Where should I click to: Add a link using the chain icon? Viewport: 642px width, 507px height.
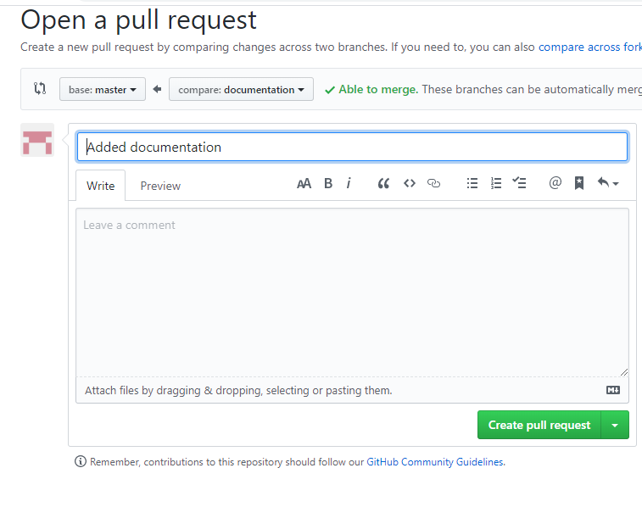434,183
